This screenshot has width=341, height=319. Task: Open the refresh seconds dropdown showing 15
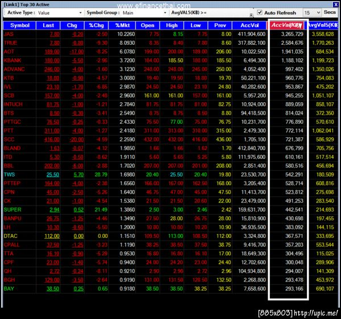point(318,12)
